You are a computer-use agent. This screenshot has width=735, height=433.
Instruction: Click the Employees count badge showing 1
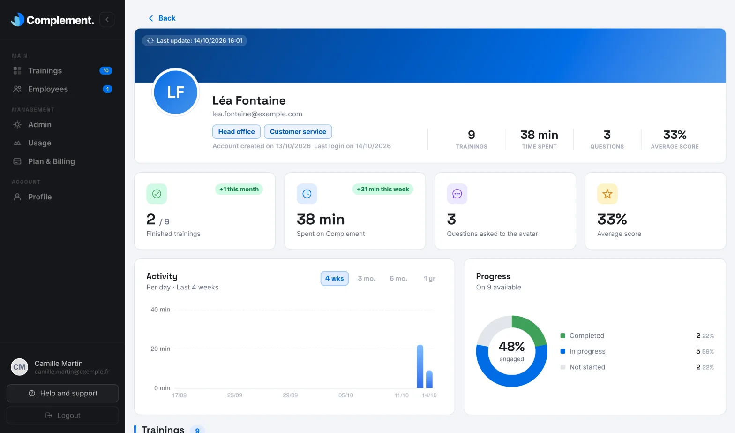pyautogui.click(x=107, y=89)
